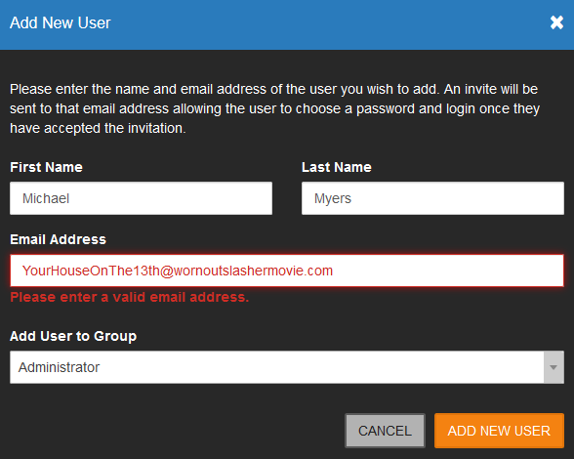574x459 pixels.
Task: Click into the invalid Email Address field
Action: (x=287, y=271)
